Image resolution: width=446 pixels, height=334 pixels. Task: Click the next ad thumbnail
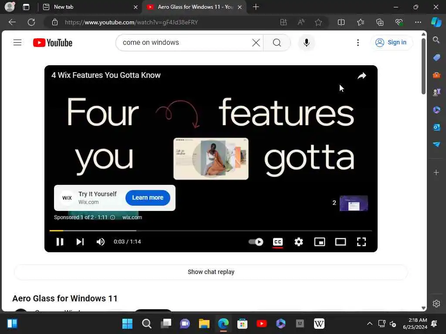pyautogui.click(x=354, y=203)
